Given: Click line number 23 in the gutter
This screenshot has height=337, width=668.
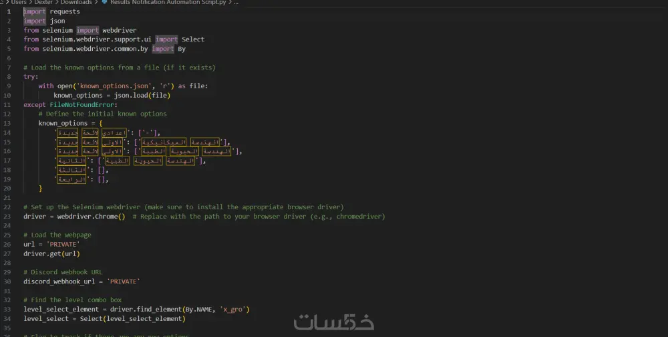Looking at the screenshot, I should tap(7, 216).
